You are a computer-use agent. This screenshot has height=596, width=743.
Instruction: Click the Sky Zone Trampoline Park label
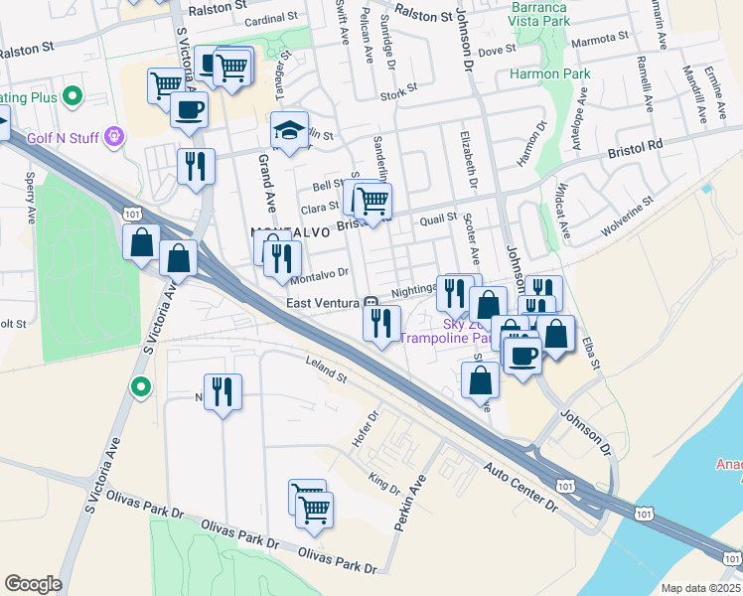(445, 331)
